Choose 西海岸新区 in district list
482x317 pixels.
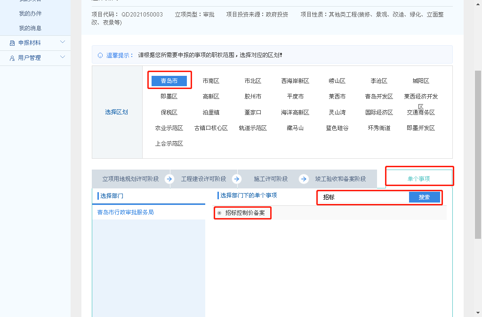pos(295,81)
